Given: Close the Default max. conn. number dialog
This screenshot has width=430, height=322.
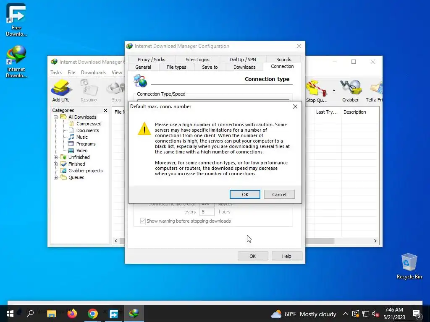Looking at the screenshot, I should click(x=295, y=106).
